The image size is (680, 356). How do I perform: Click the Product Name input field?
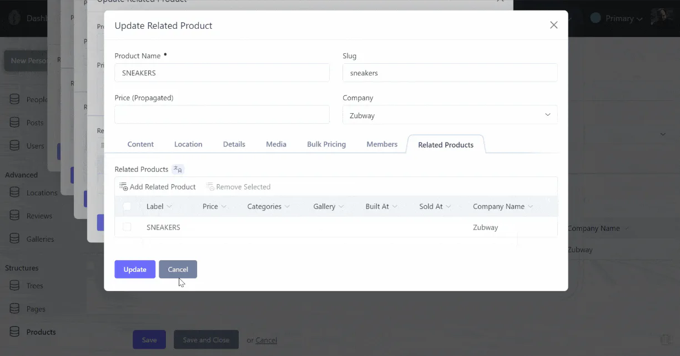222,73
